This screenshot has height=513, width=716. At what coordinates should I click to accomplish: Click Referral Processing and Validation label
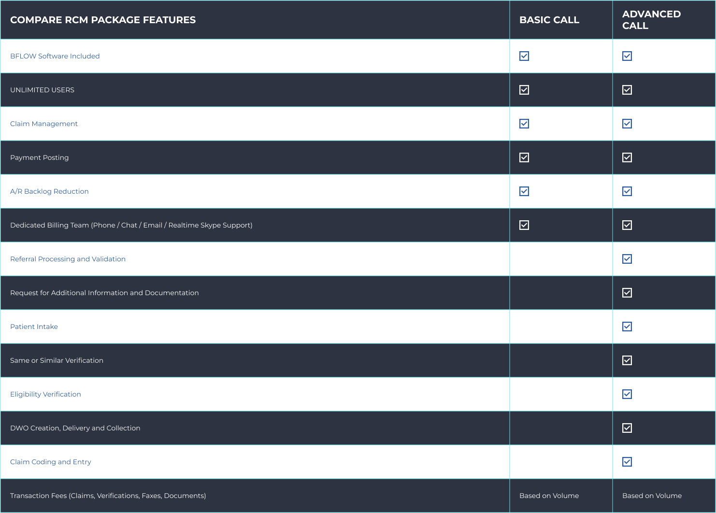tap(68, 259)
